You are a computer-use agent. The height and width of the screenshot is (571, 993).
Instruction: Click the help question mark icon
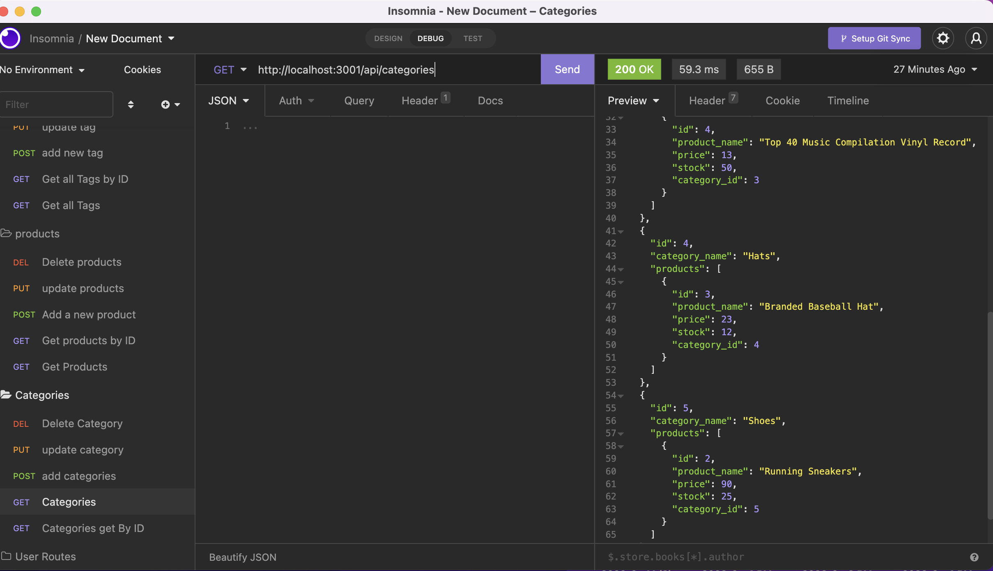click(x=974, y=557)
